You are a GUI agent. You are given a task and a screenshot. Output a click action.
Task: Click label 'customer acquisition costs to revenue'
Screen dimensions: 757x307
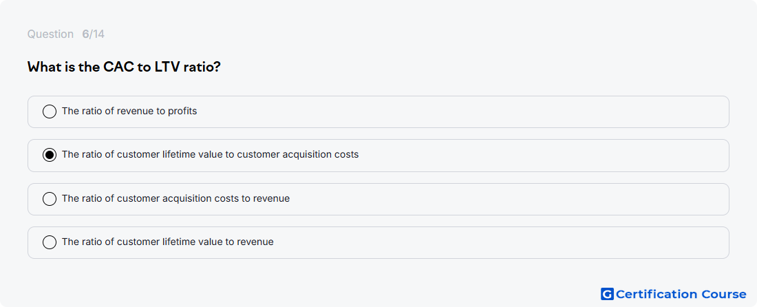[x=203, y=198]
